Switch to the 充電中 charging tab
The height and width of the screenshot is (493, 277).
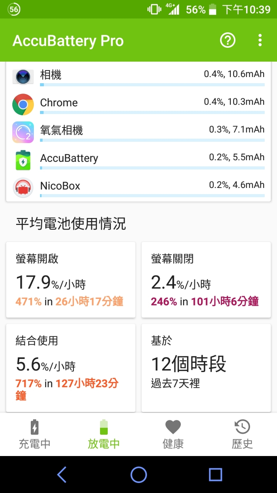coord(35,434)
